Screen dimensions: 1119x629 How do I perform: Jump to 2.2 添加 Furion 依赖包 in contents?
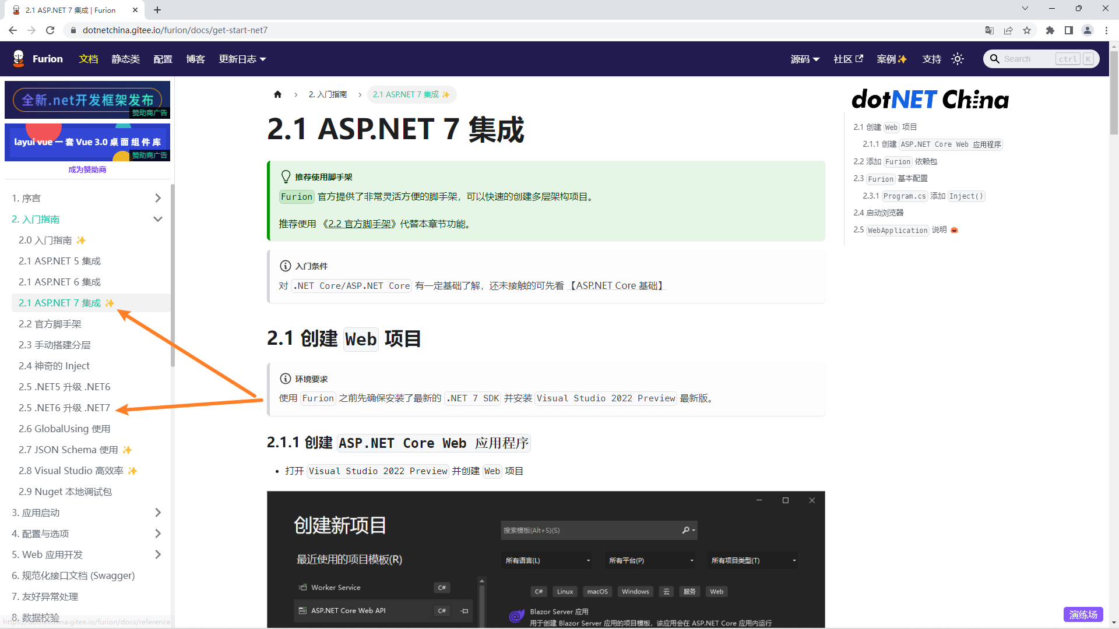pos(895,161)
